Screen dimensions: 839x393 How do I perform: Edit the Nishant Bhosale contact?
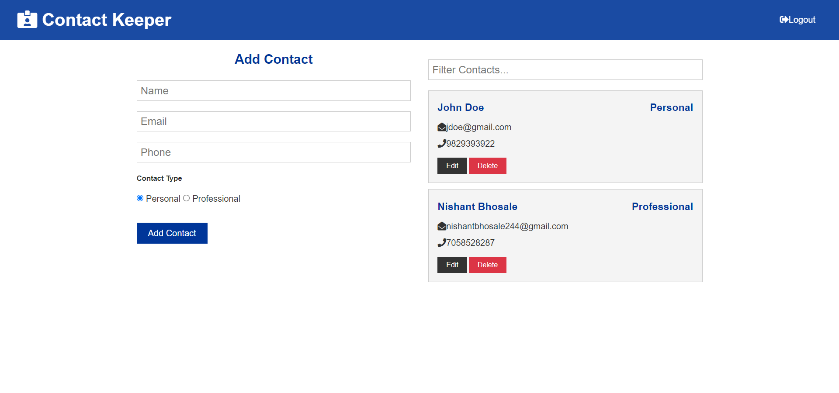[452, 265]
